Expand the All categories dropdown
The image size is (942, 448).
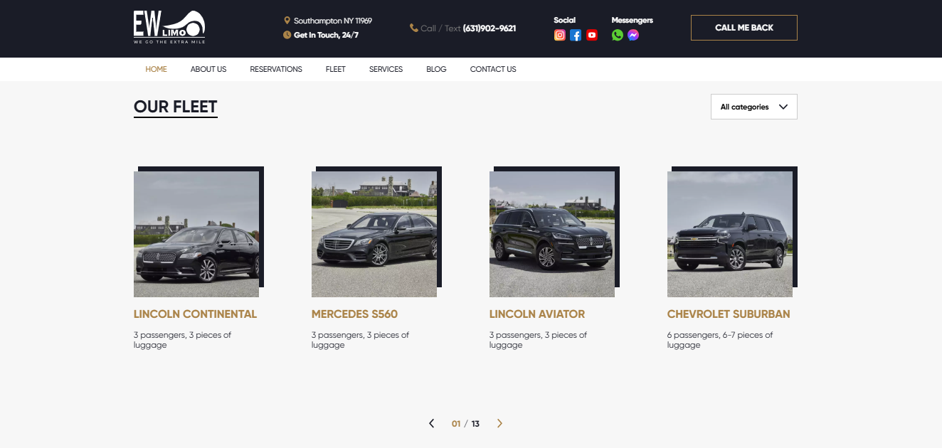pyautogui.click(x=753, y=107)
